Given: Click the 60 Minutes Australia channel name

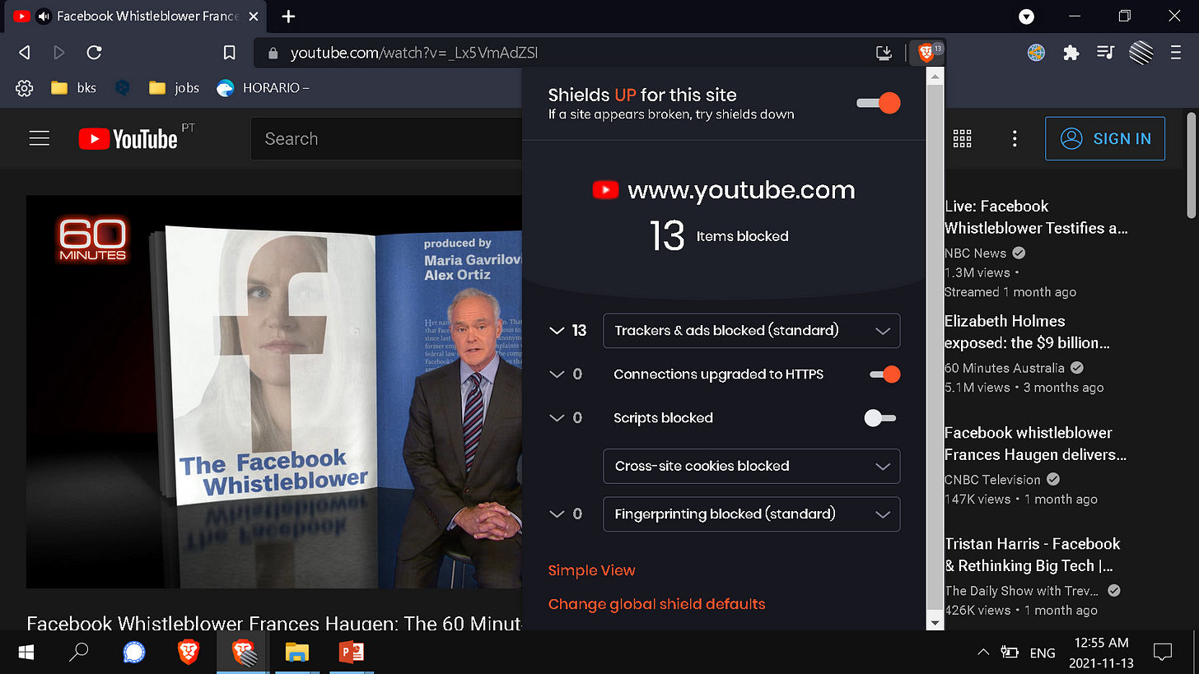Looking at the screenshot, I should tap(1005, 368).
